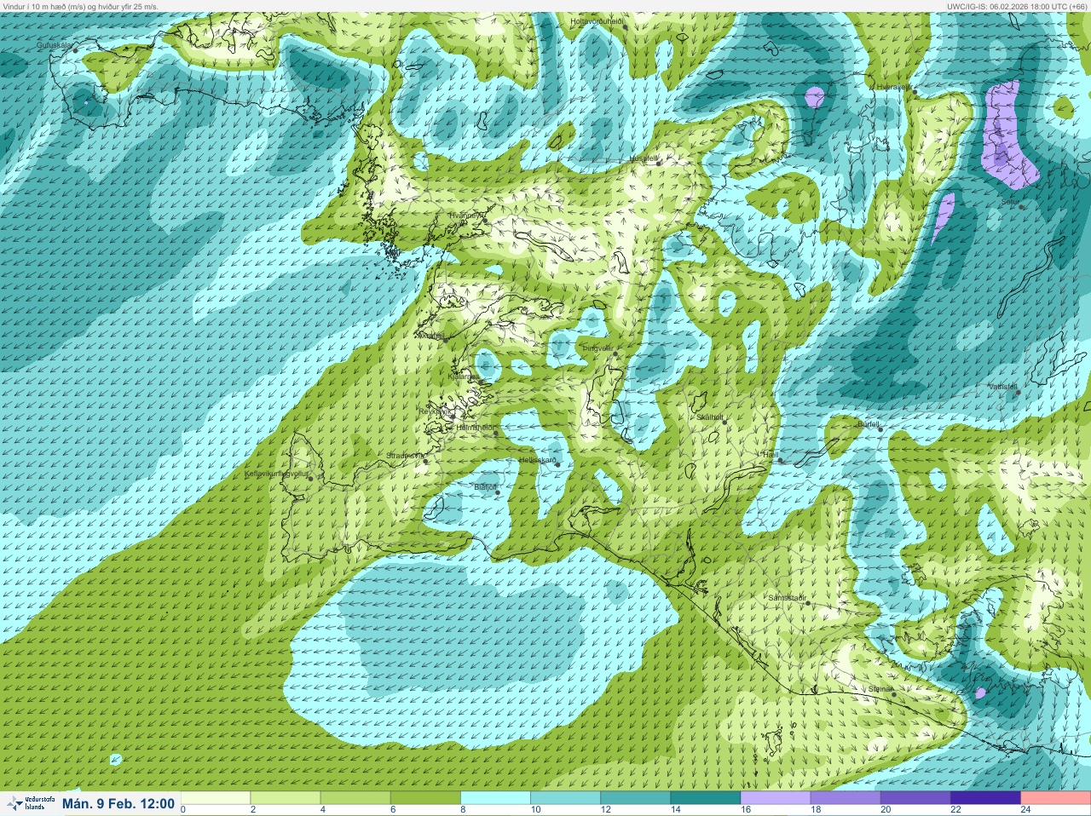Click the legend tick value 20
The height and width of the screenshot is (816, 1091).
click(x=886, y=810)
